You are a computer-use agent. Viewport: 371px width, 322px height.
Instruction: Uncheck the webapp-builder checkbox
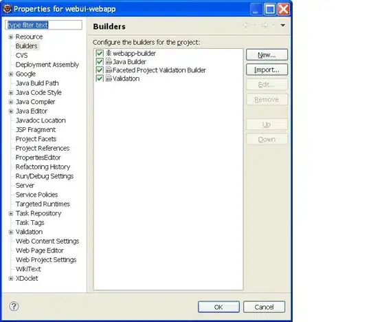[x=100, y=53]
